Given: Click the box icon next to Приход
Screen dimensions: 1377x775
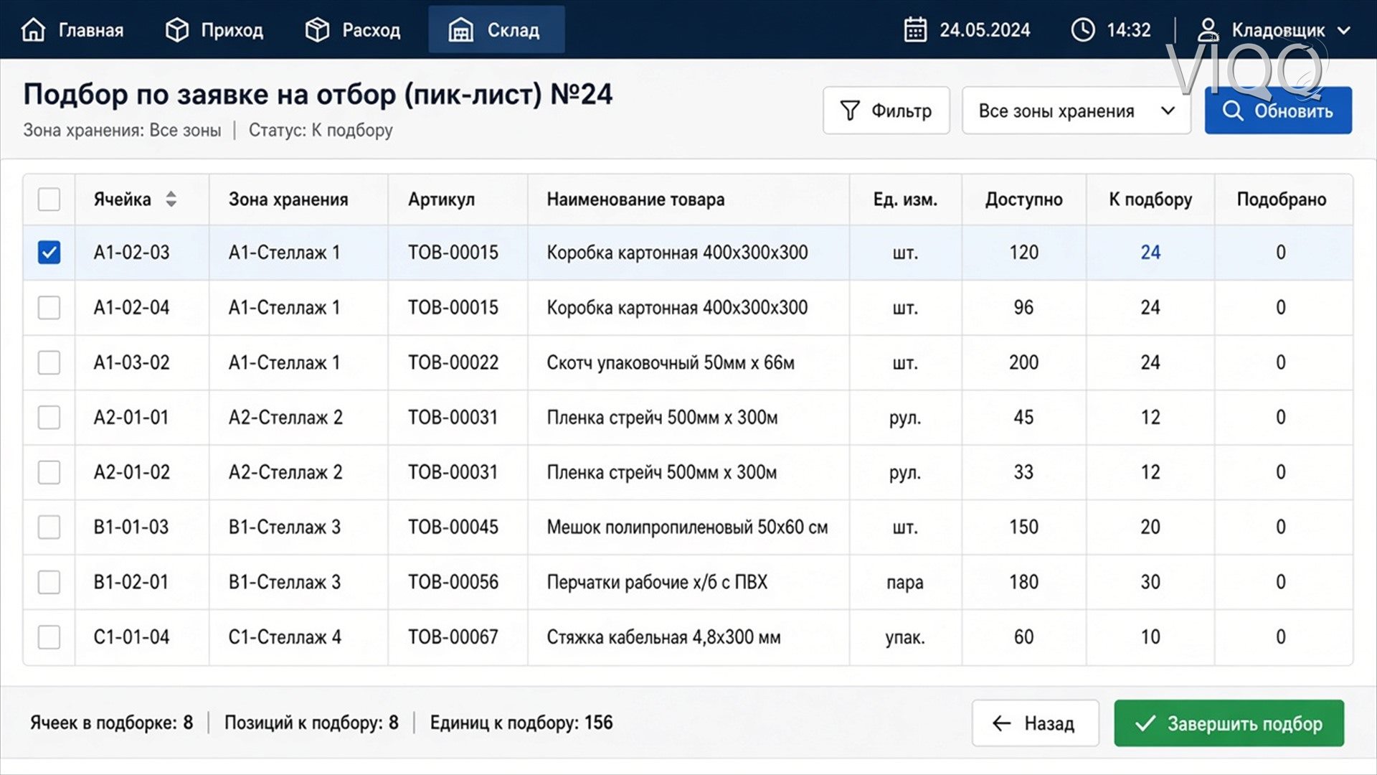Looking at the screenshot, I should (x=176, y=30).
